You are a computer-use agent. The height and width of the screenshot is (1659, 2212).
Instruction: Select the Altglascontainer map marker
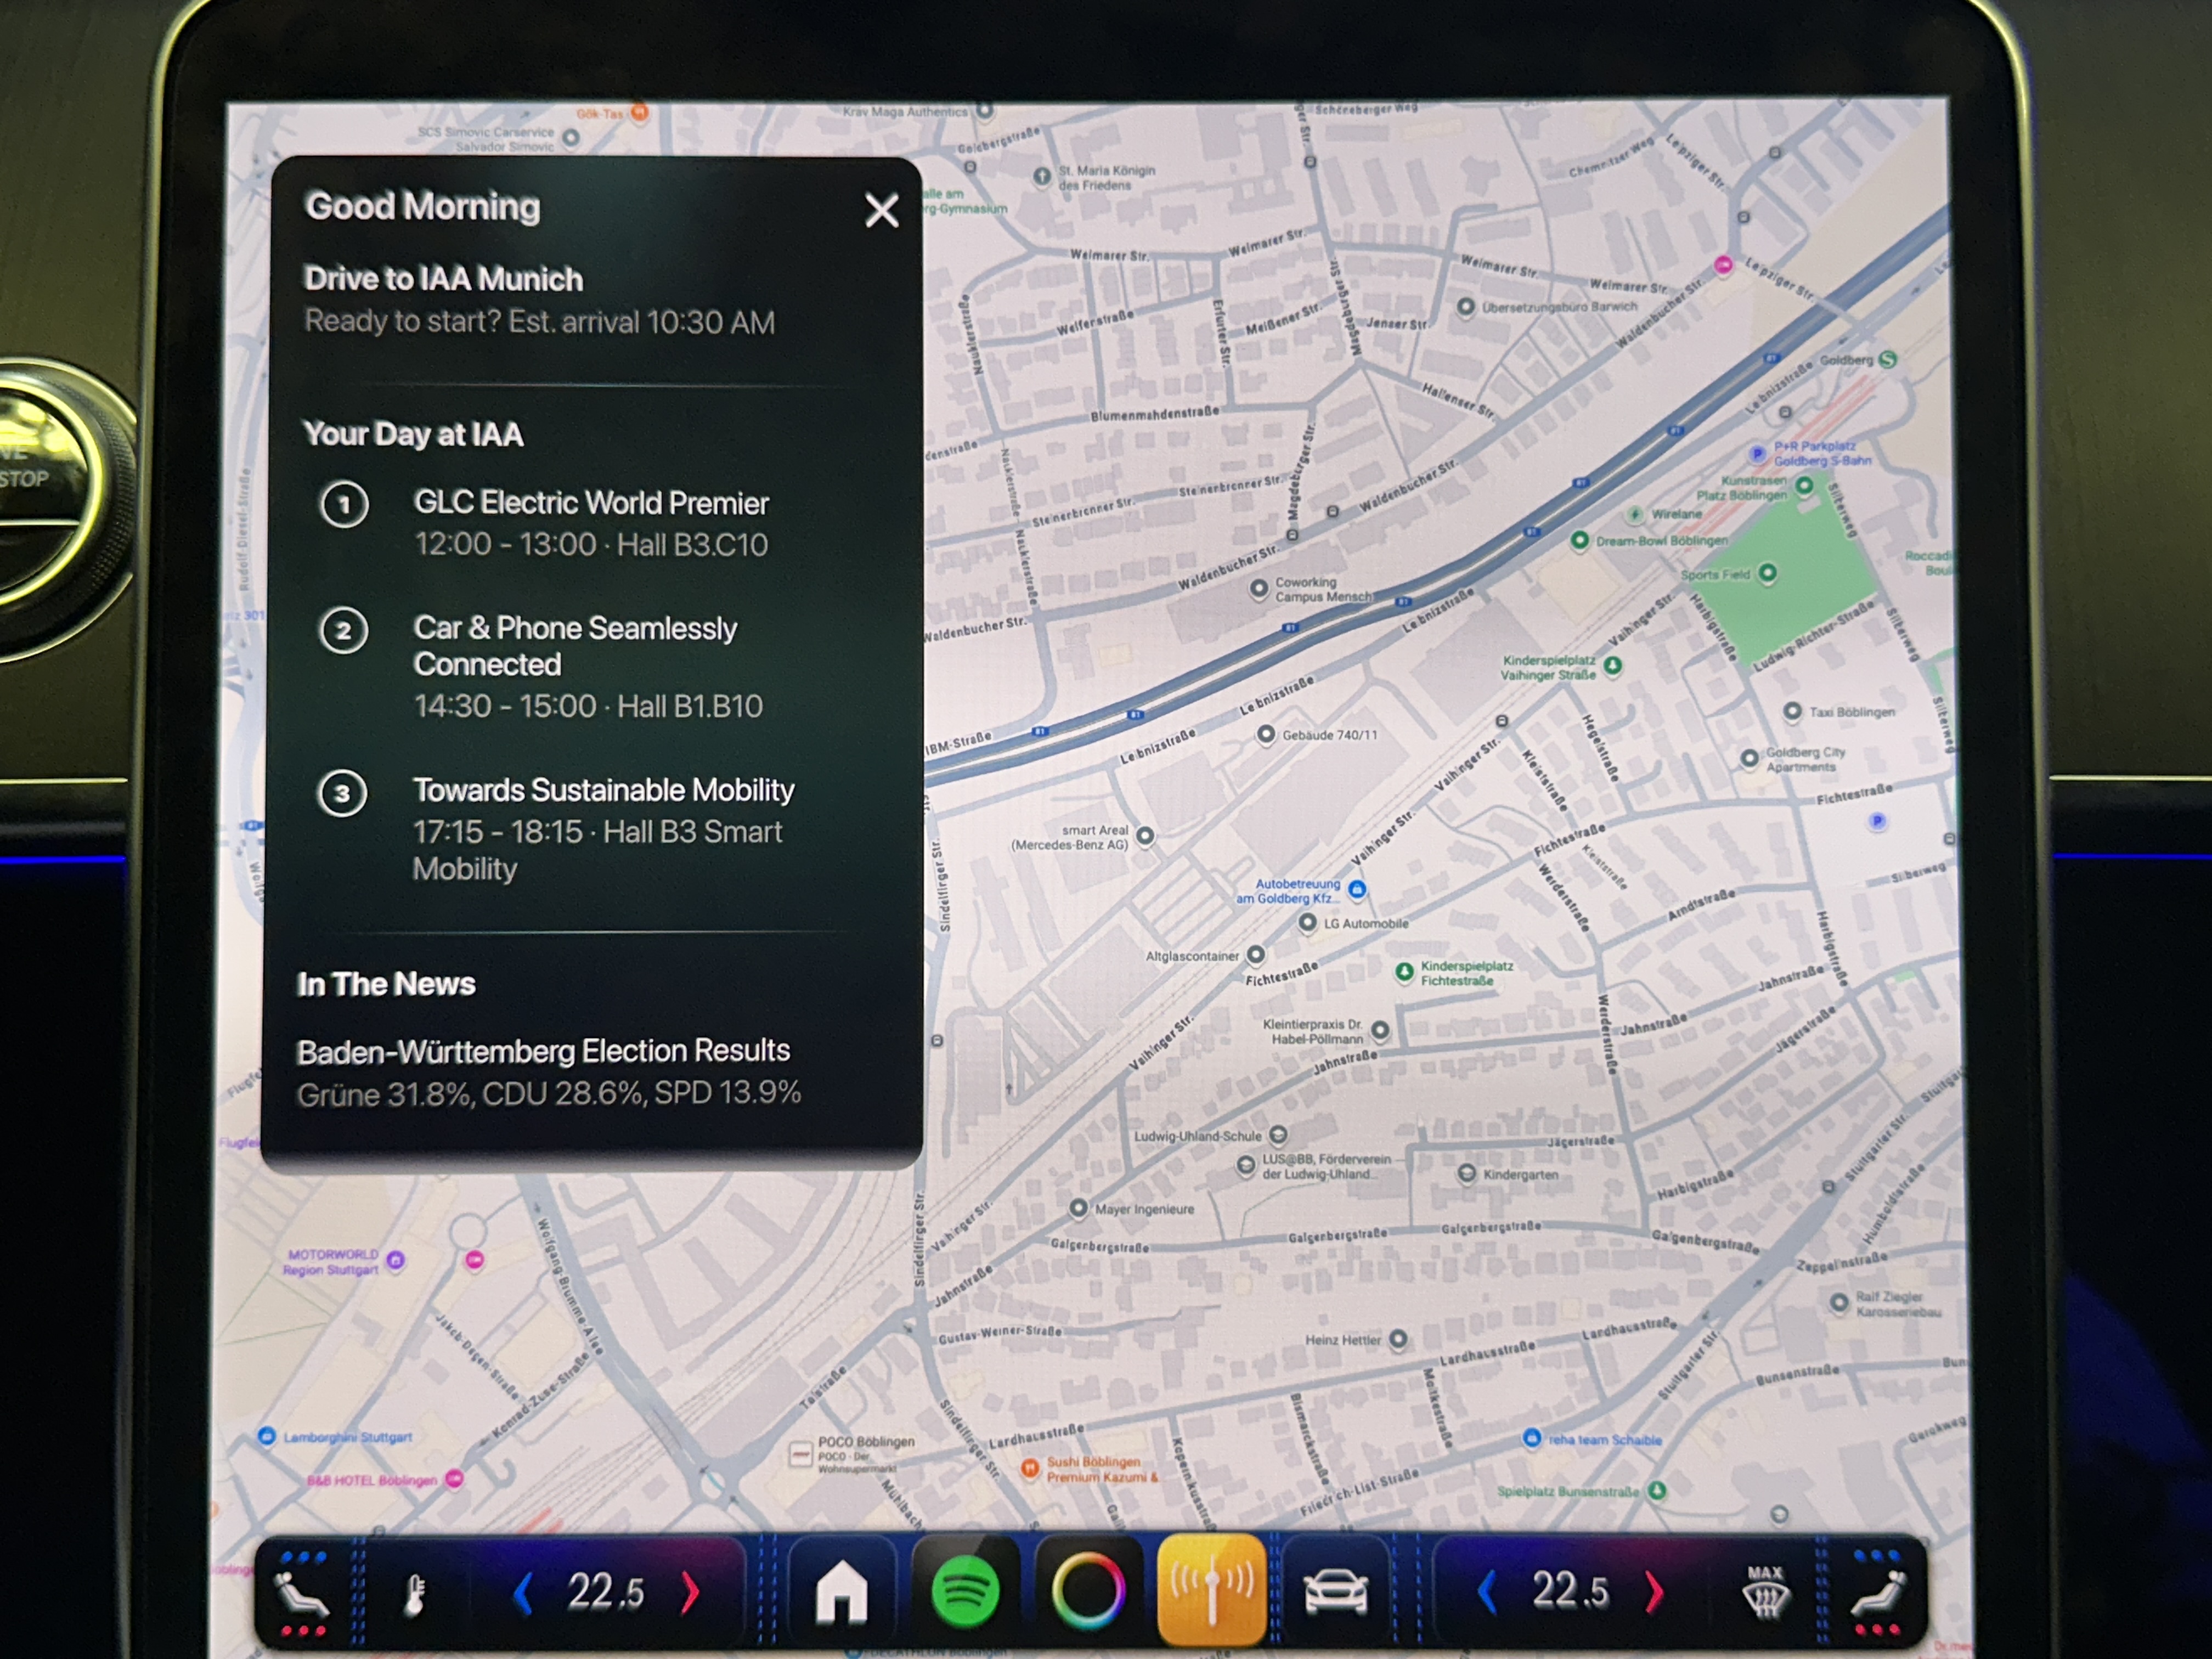click(1256, 955)
